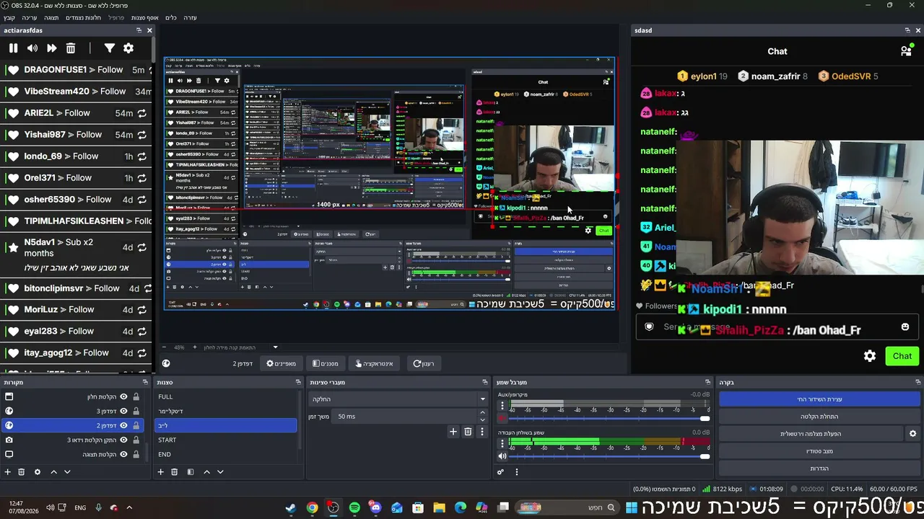
Task: Open the כלים menu
Action: 171,17
